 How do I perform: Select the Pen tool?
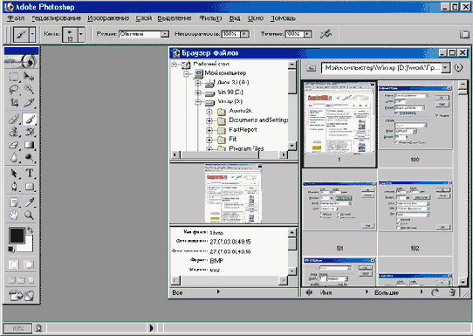14,187
